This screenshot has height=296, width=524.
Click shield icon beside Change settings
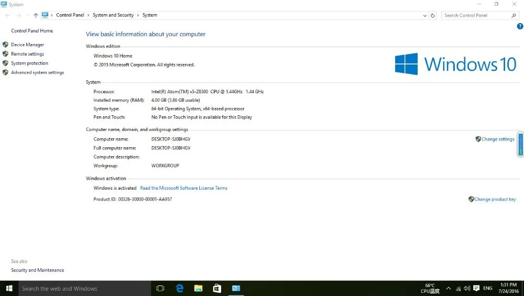478,139
